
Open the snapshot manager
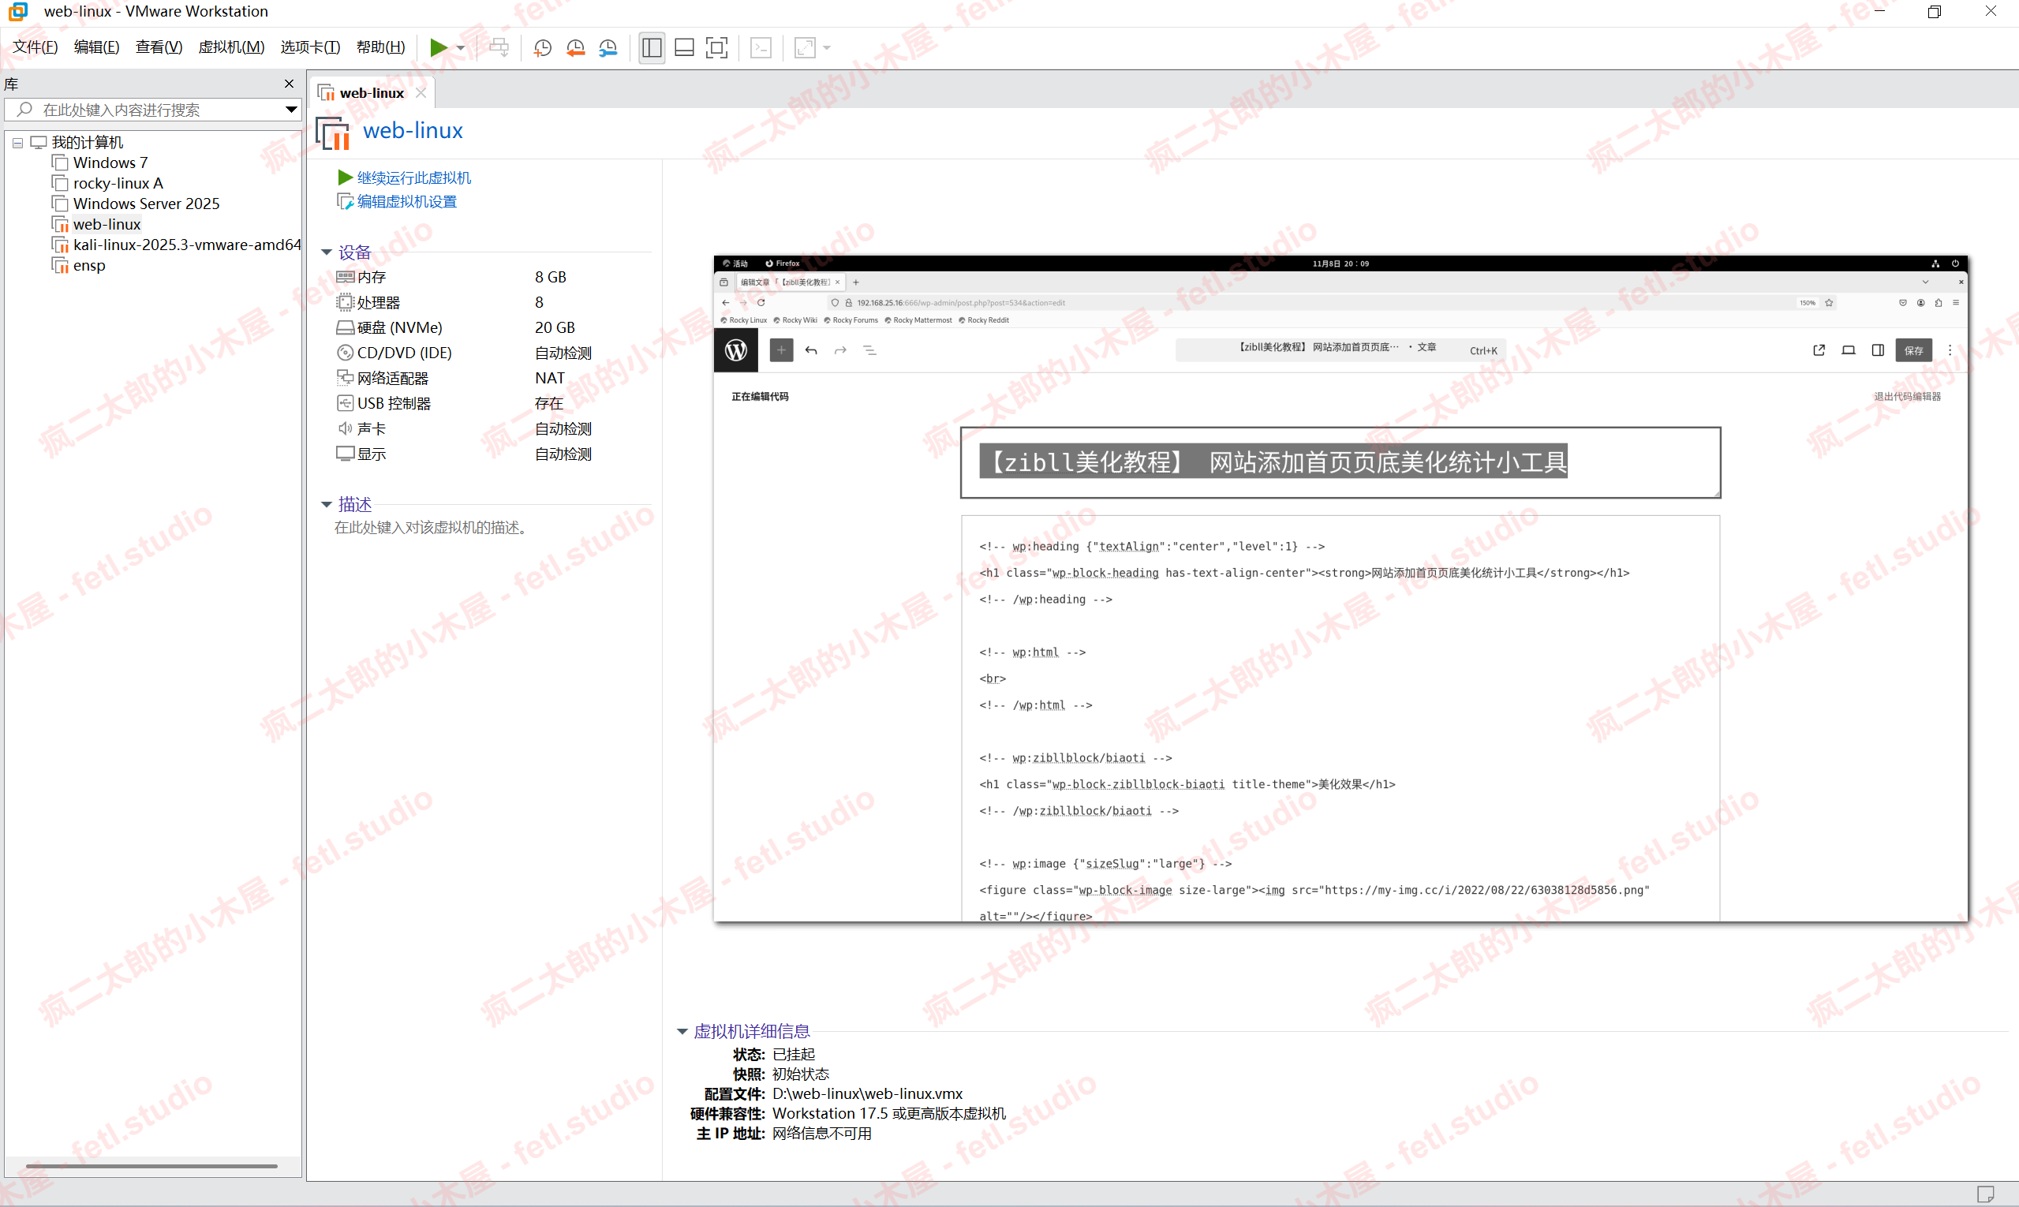click(608, 47)
